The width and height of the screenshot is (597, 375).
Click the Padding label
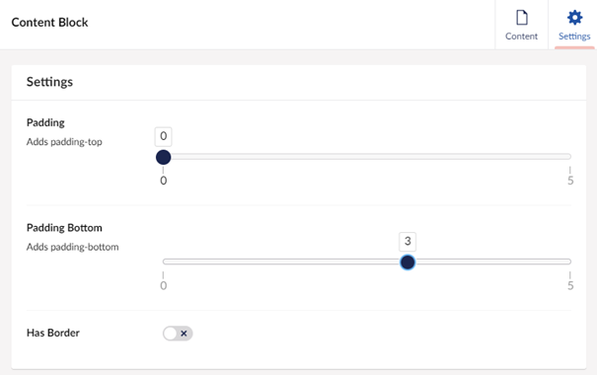tap(45, 122)
